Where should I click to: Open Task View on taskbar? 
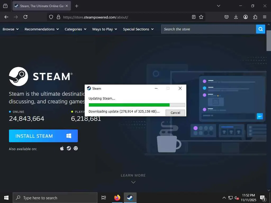coord(104,198)
